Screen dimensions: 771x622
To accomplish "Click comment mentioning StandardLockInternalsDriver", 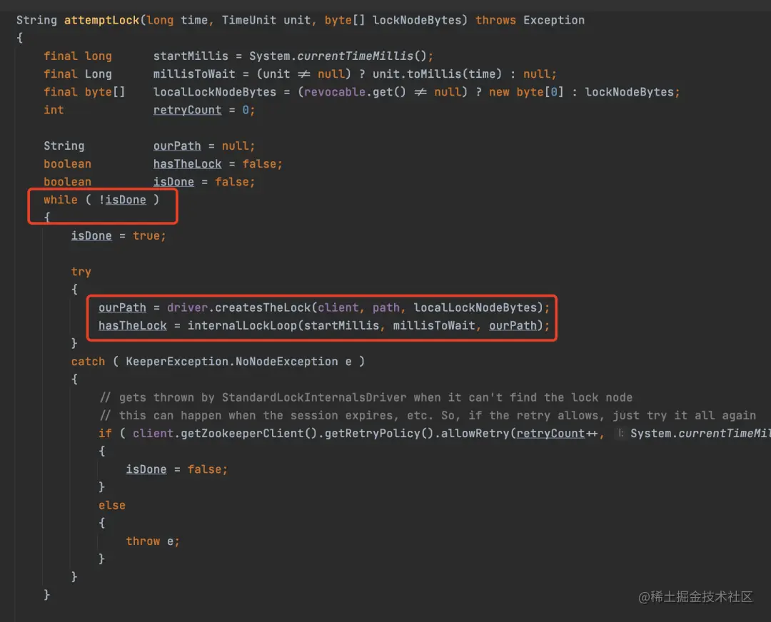I will pos(366,397).
